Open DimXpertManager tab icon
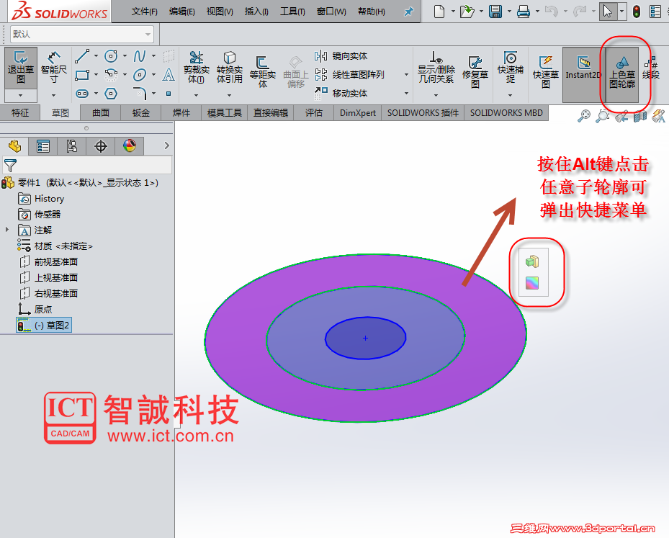Screen dimensions: 669x538 [101, 146]
